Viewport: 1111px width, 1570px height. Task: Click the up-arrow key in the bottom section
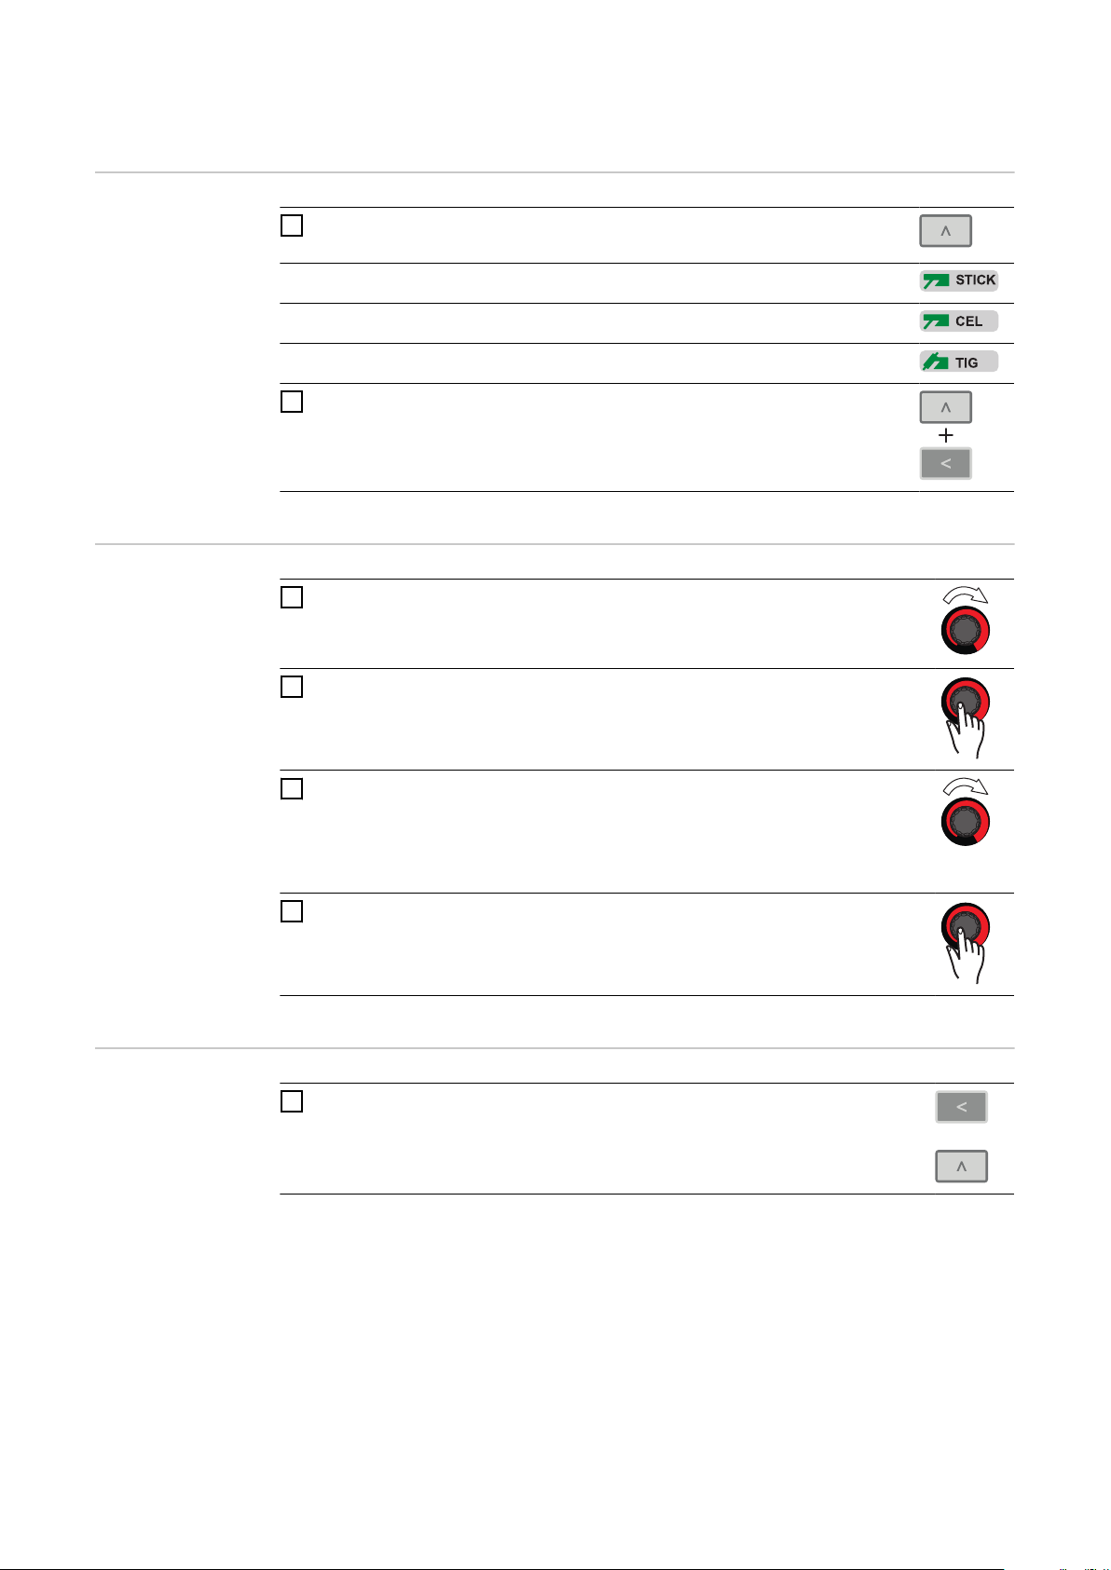coord(961,1167)
